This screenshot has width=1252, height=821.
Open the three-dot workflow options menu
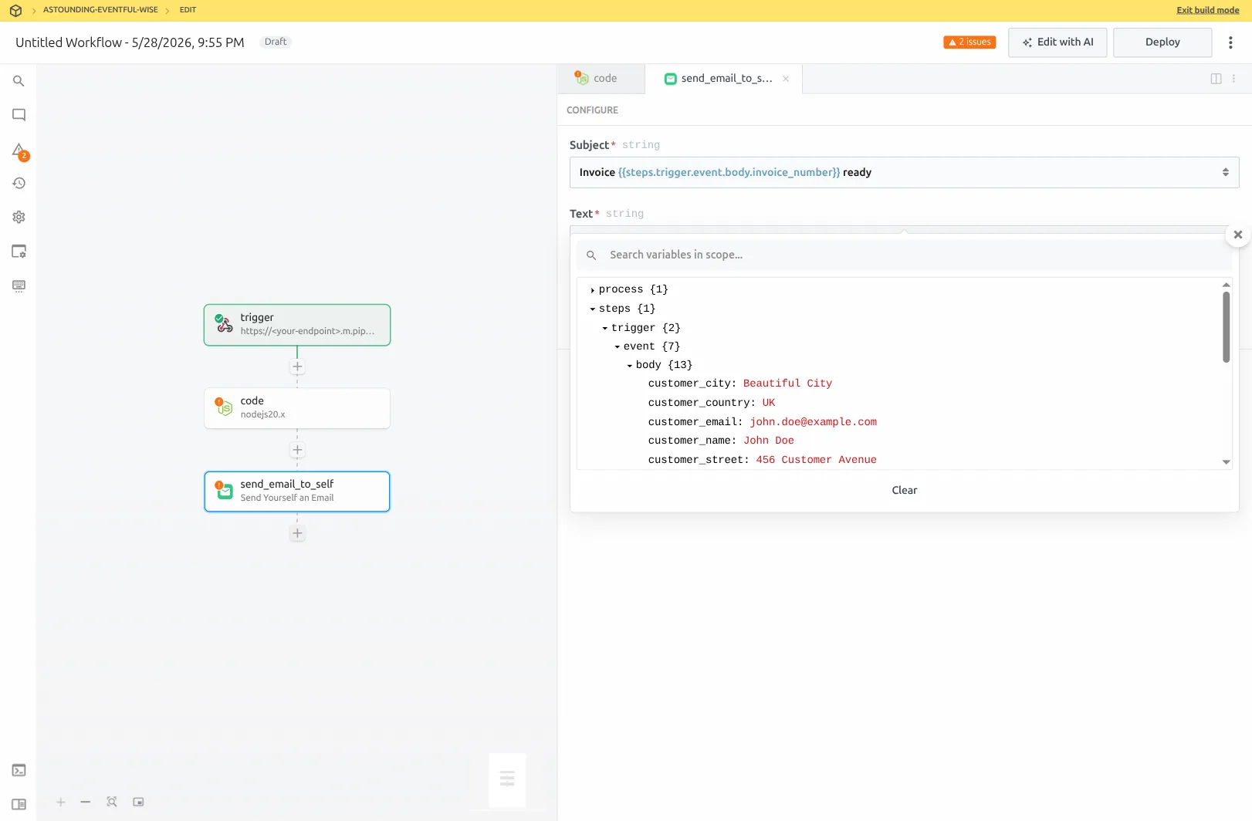point(1230,42)
